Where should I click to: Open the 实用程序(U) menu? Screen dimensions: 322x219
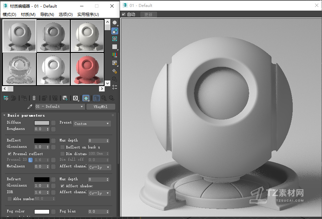pos(88,15)
